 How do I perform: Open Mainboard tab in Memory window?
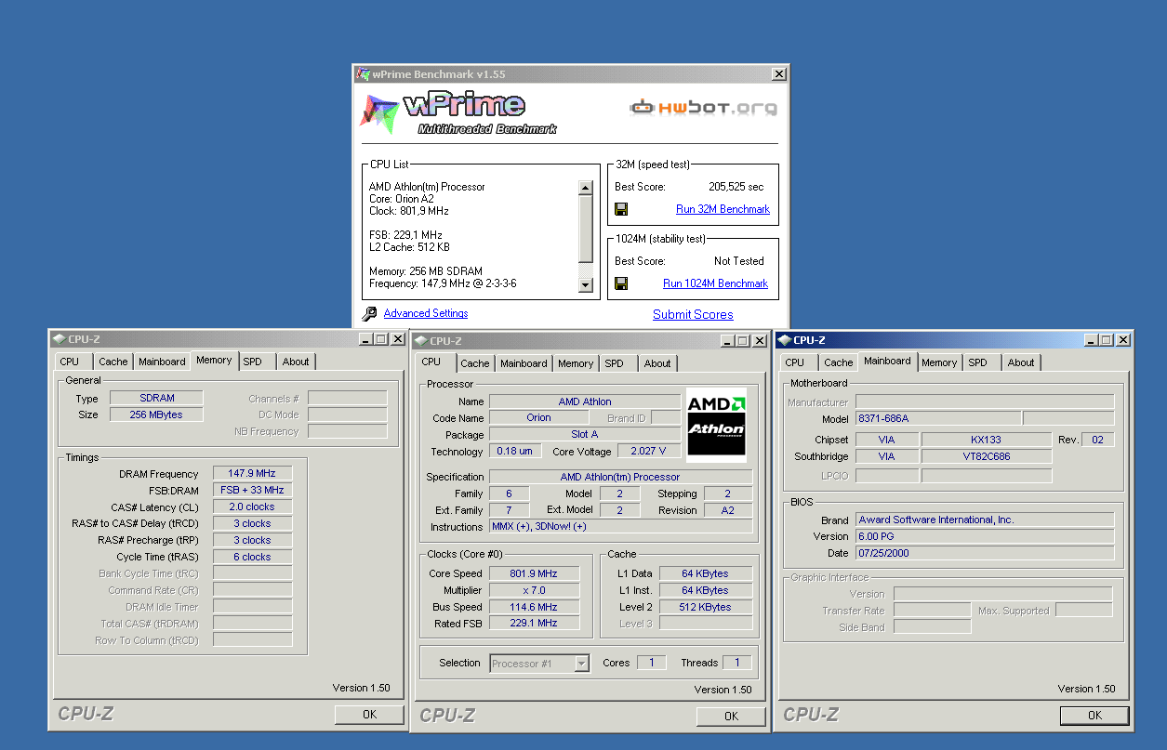[x=163, y=362]
